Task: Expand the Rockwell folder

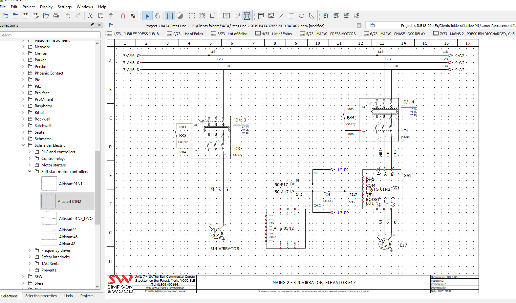Action: click(23, 119)
